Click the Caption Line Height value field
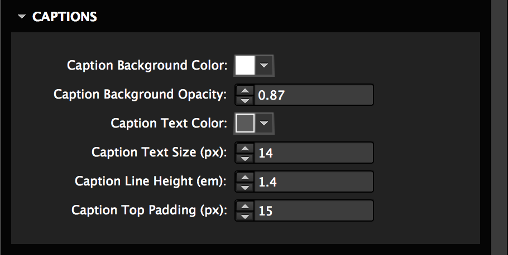This screenshot has height=255, width=508. tap(313, 182)
